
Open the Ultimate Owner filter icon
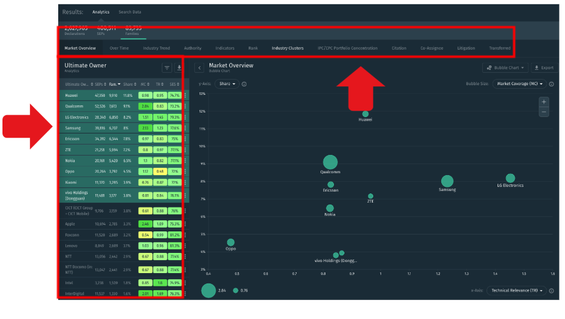(x=167, y=68)
